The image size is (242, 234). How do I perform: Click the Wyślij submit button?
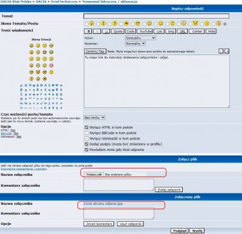[197, 231]
